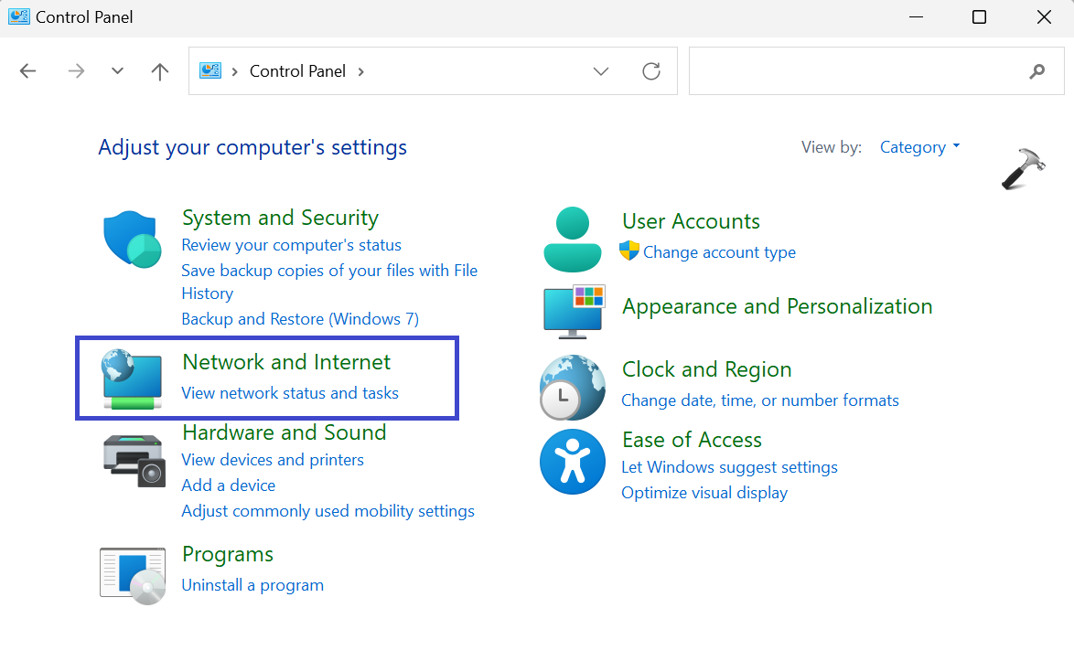Select Change account type link
This screenshot has width=1074, height=672.
coord(719,252)
